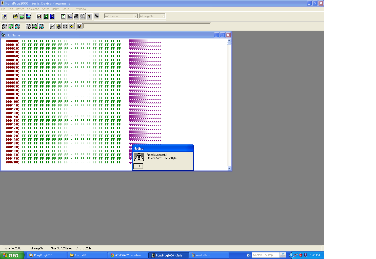Click Write Data memory (D) icon

pos(41,26)
